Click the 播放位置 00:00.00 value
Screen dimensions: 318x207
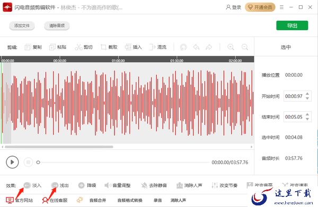click(294, 75)
